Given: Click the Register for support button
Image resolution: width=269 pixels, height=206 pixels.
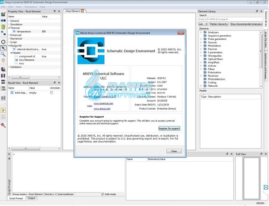Looking at the screenshot, I should coord(169,128).
